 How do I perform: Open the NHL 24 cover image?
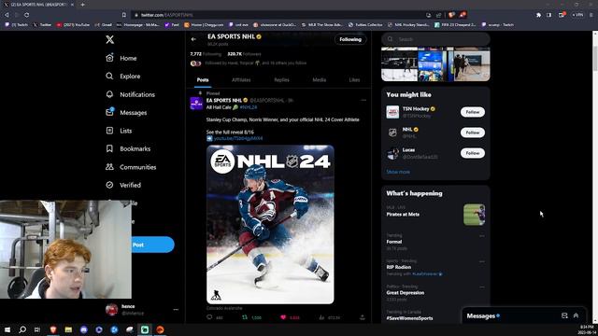click(270, 224)
